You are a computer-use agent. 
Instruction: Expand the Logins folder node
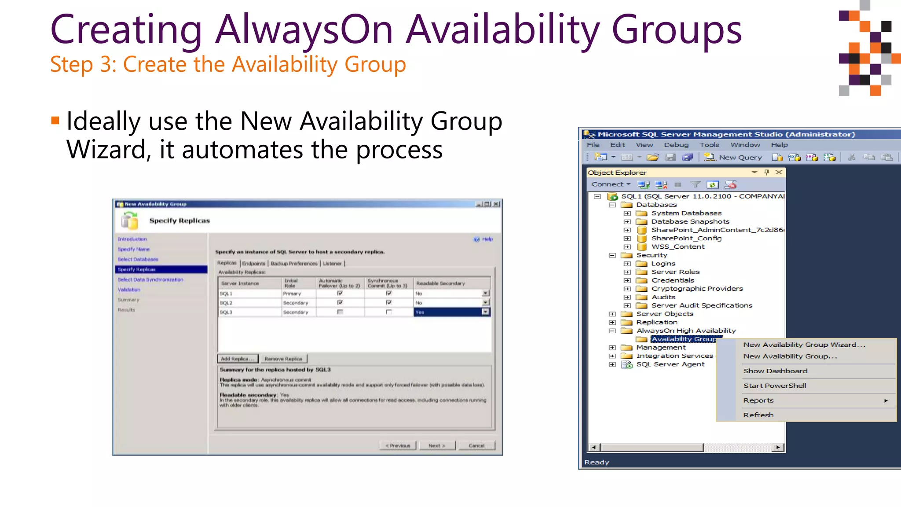(x=627, y=264)
